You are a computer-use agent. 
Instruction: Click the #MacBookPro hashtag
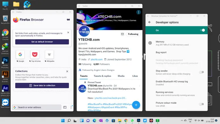(95, 104)
